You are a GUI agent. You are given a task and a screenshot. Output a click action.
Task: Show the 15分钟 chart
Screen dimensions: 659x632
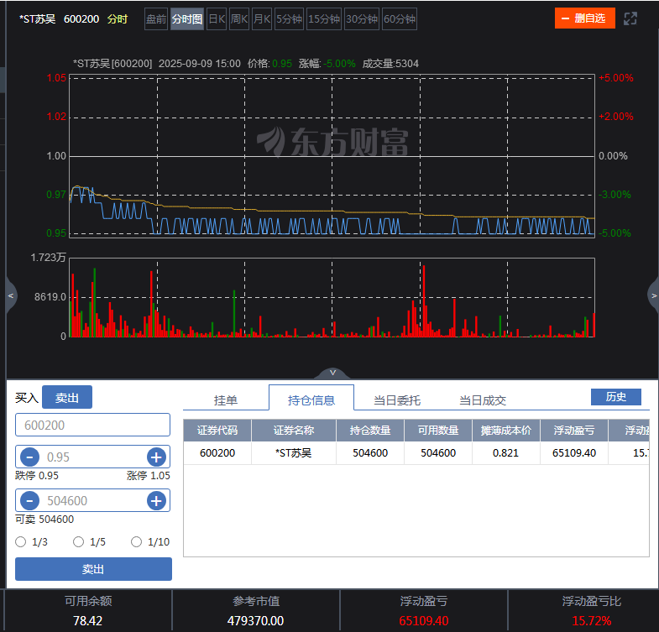(x=323, y=19)
